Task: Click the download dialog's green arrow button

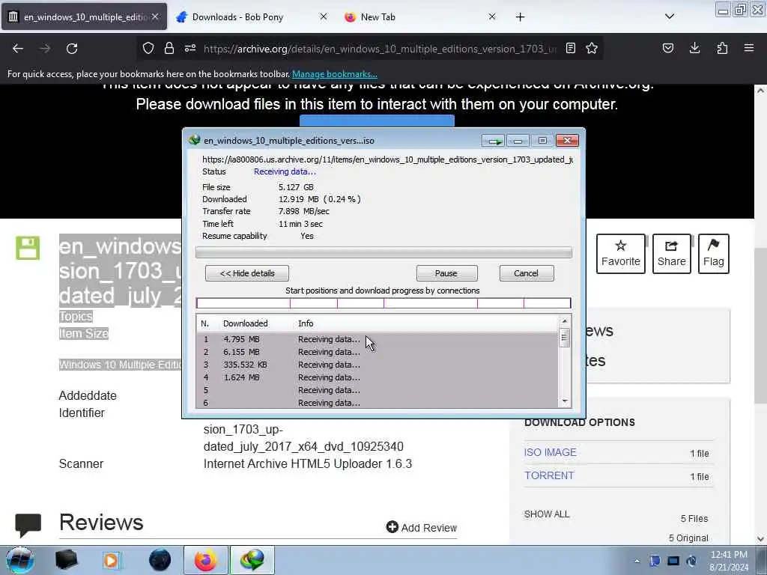Action: tap(493, 141)
